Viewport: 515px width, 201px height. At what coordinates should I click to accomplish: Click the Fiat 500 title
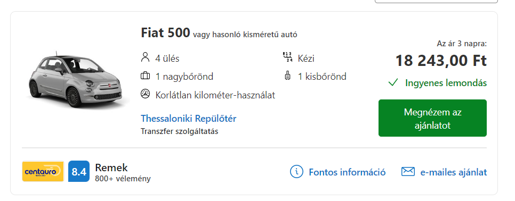165,33
